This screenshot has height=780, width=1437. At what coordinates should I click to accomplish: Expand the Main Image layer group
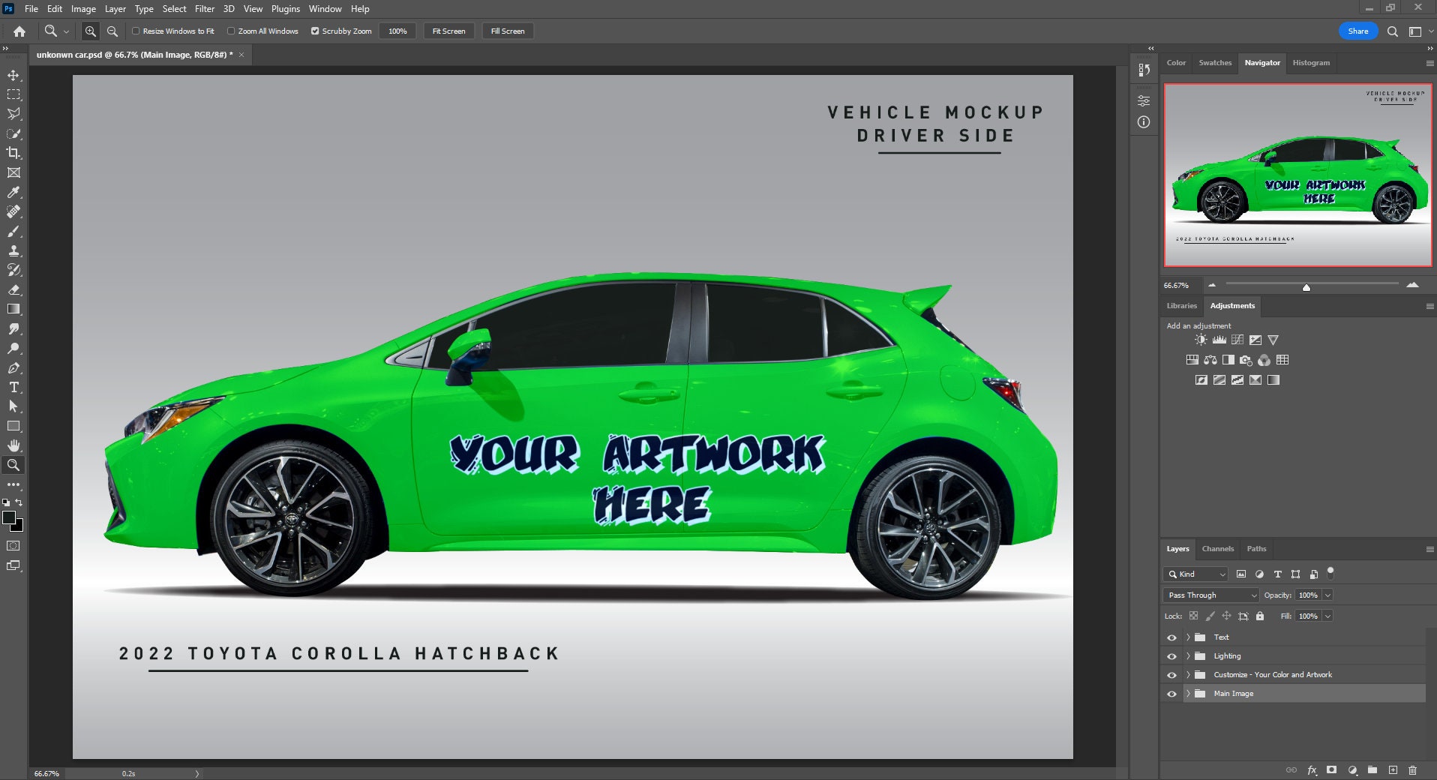tap(1189, 694)
